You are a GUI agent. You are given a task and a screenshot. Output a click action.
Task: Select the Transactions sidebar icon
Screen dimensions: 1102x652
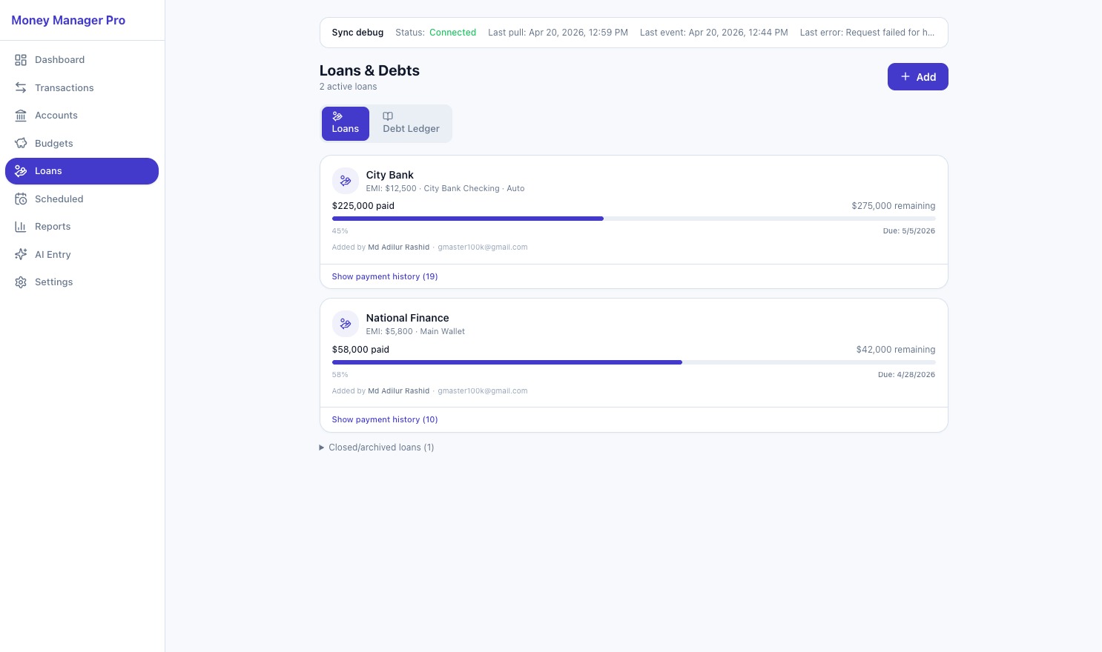(21, 87)
